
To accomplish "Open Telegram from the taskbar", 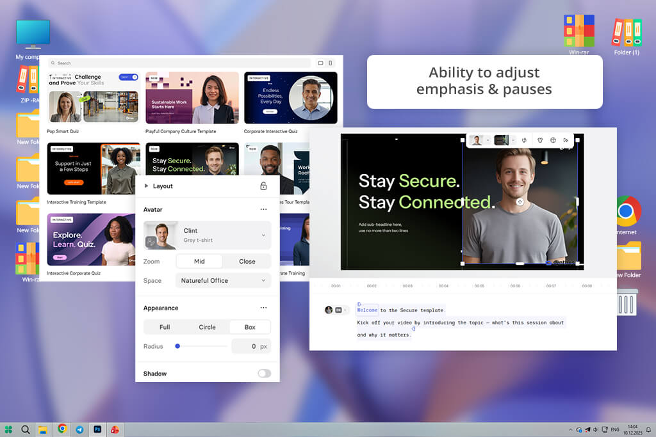I will tap(79, 429).
